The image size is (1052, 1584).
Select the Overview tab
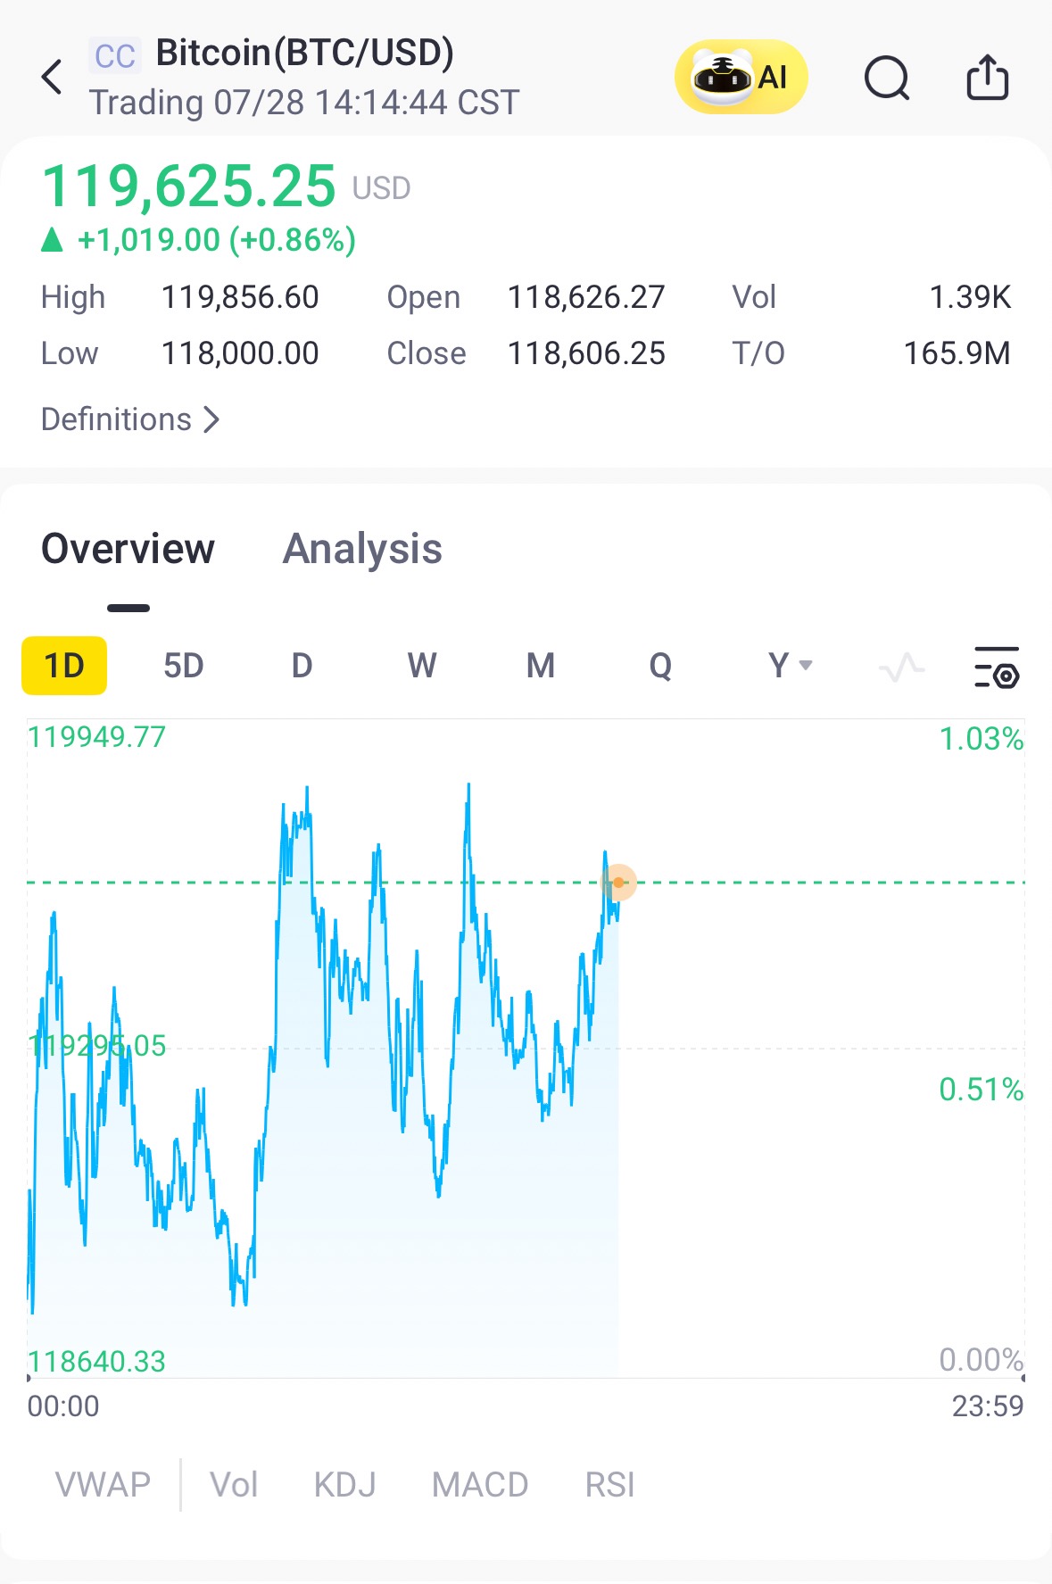pyautogui.click(x=128, y=549)
